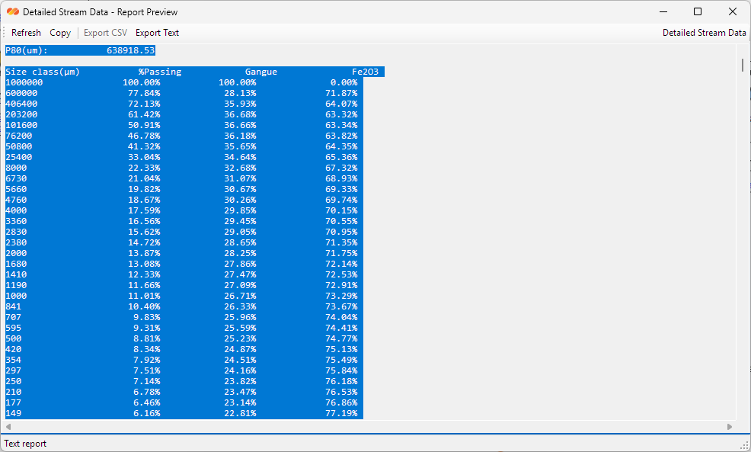Screen dimensions: 751x452
Task: Click the toolbar grip handle beside Refresh
Action: pos(5,33)
